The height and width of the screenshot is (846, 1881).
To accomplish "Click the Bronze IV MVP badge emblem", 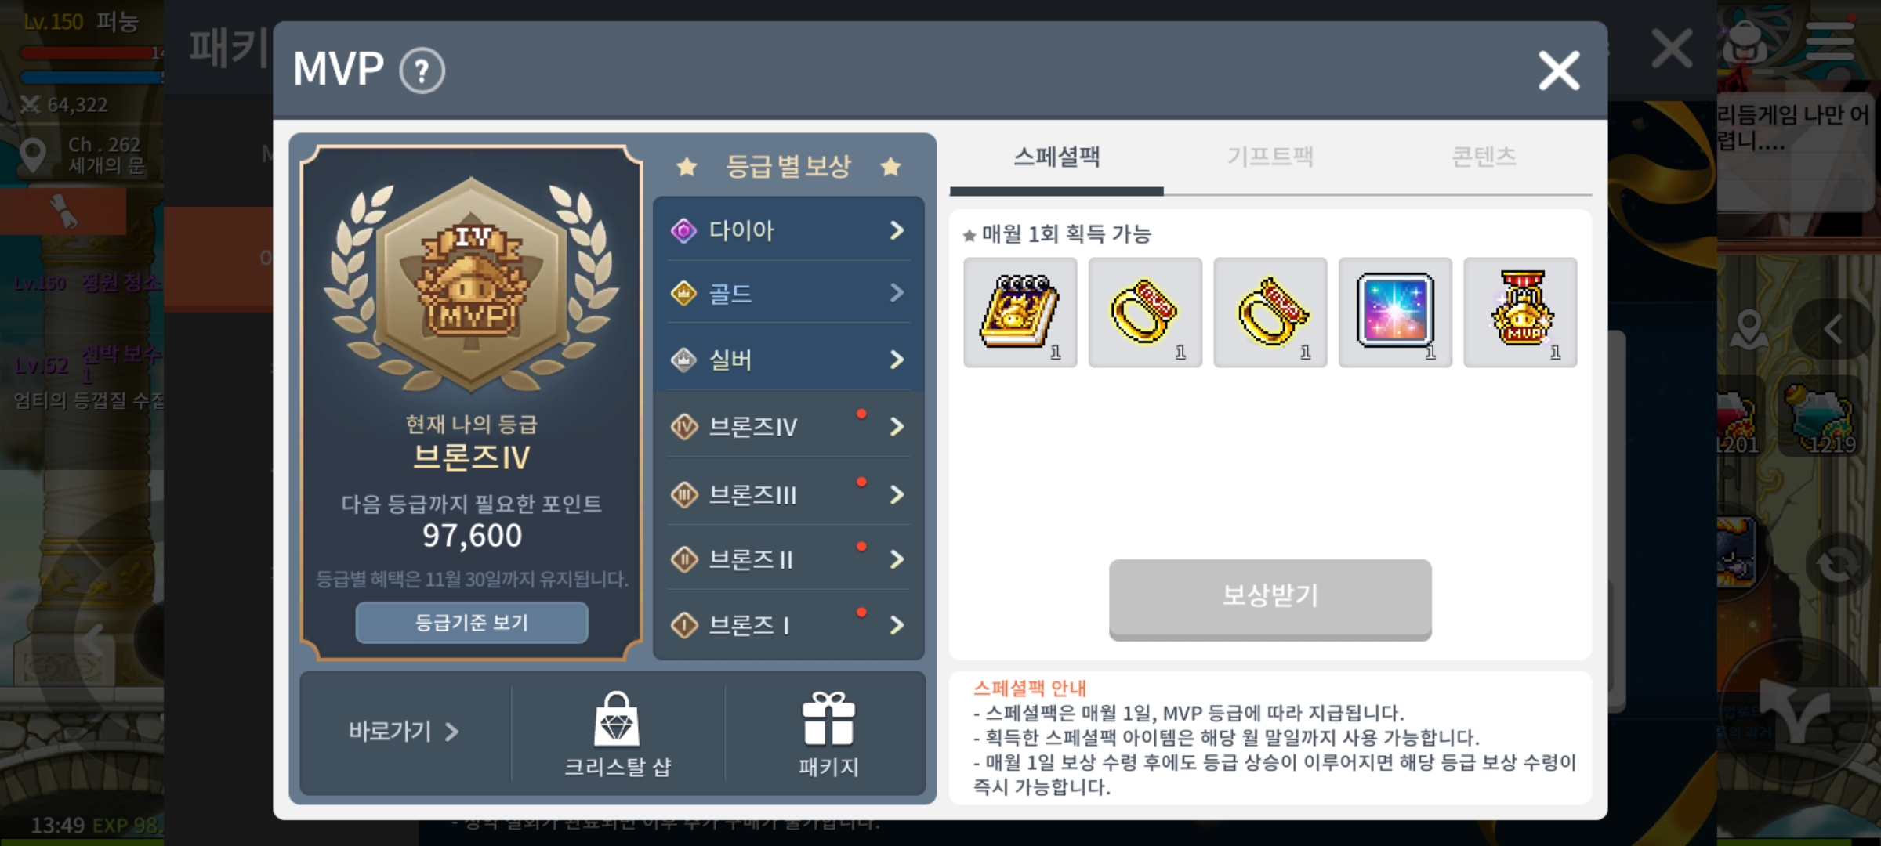I will click(x=471, y=285).
